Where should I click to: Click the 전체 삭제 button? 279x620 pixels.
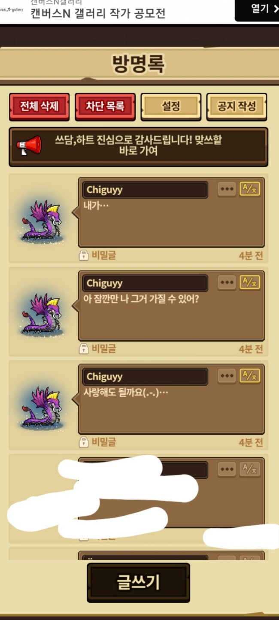pos(39,106)
